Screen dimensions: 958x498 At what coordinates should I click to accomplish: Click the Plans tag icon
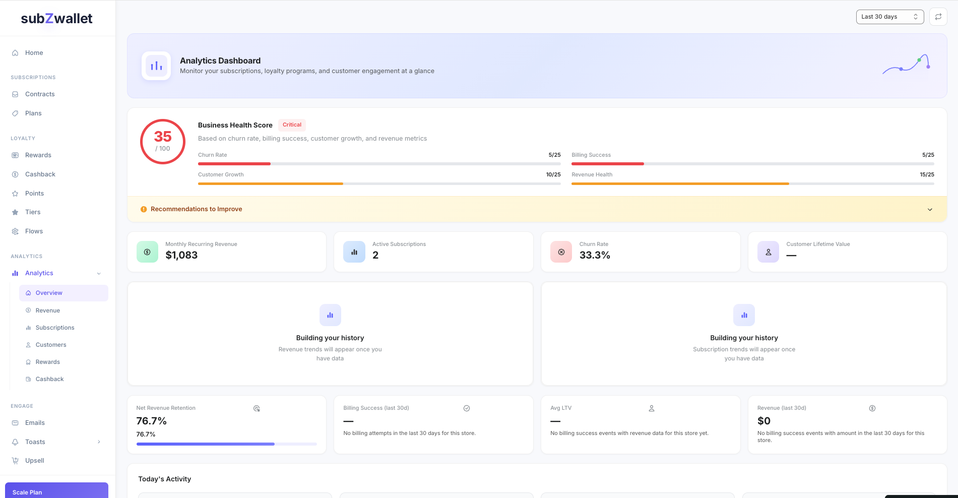pos(15,113)
